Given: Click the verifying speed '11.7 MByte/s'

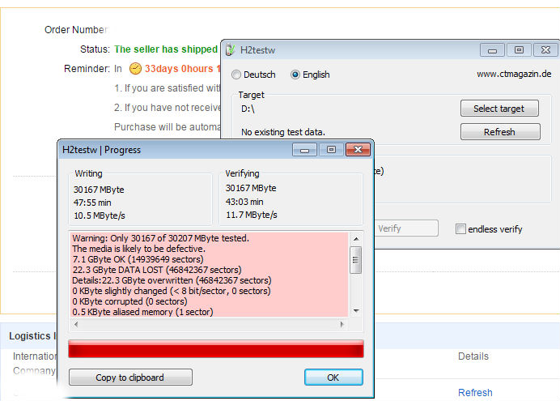Looking at the screenshot, I should coord(252,215).
